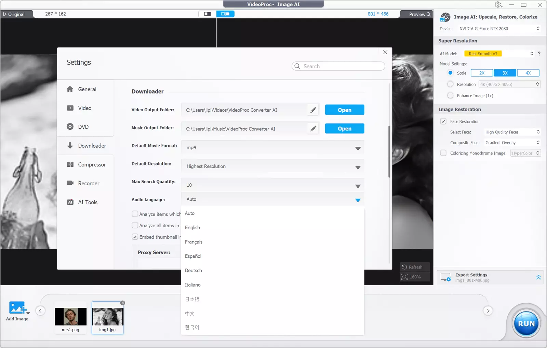Screen dimensions: 547x348
Task: Remove img1.jpg using its X badge
Action: click(x=123, y=303)
